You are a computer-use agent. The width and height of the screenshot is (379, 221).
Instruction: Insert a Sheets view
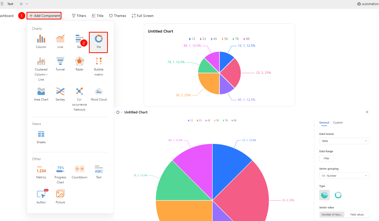pos(41,137)
